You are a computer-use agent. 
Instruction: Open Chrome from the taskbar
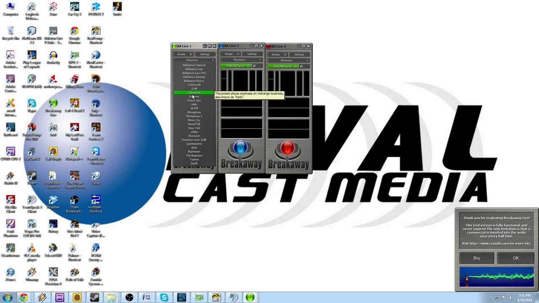coord(24,298)
